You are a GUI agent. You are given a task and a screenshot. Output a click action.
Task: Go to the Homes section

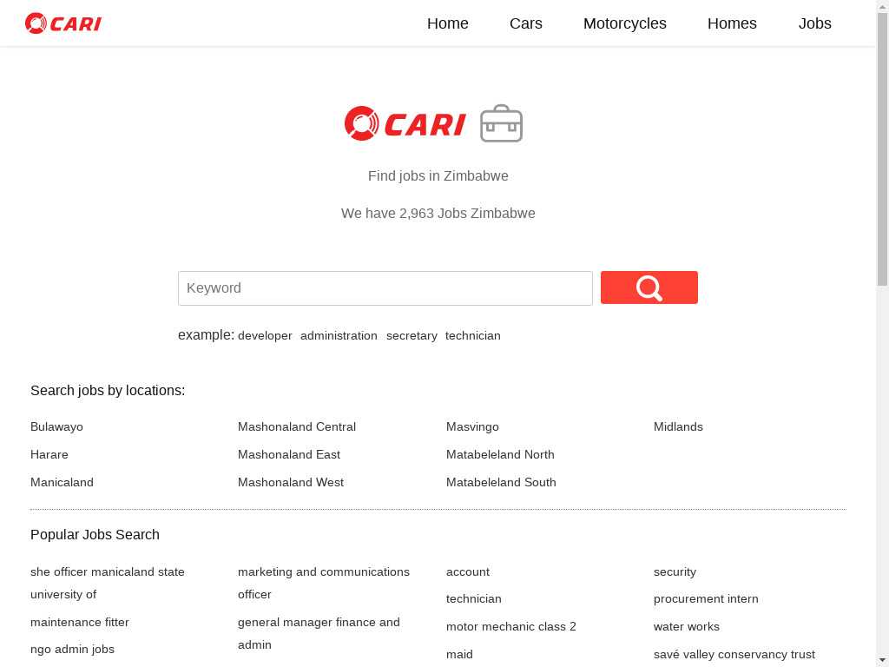(x=732, y=23)
